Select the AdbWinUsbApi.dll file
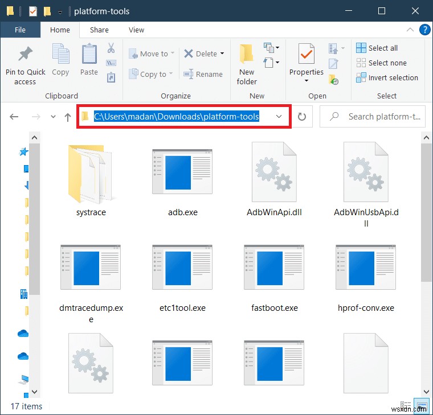The width and height of the screenshot is (433, 415). tap(366, 184)
